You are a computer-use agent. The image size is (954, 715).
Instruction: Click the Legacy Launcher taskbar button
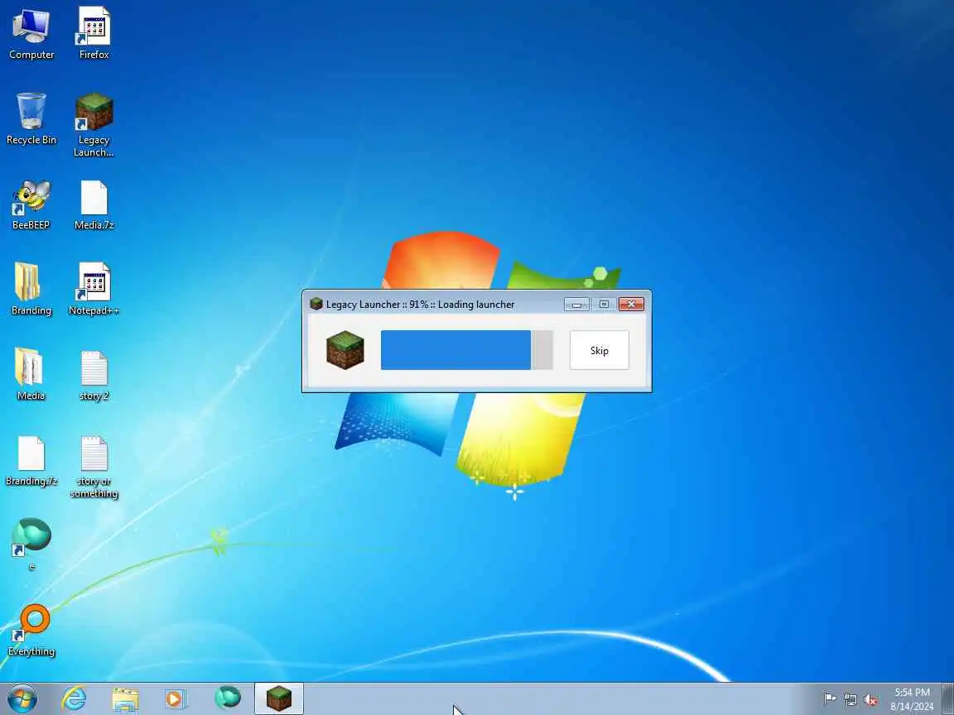(278, 698)
